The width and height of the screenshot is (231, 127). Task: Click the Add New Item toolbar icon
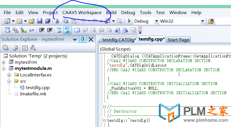coord(19,21)
